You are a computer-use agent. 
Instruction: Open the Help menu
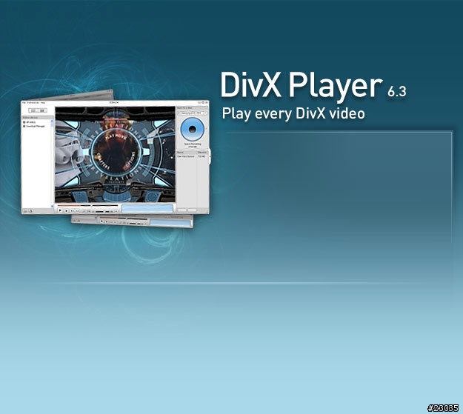(x=43, y=103)
